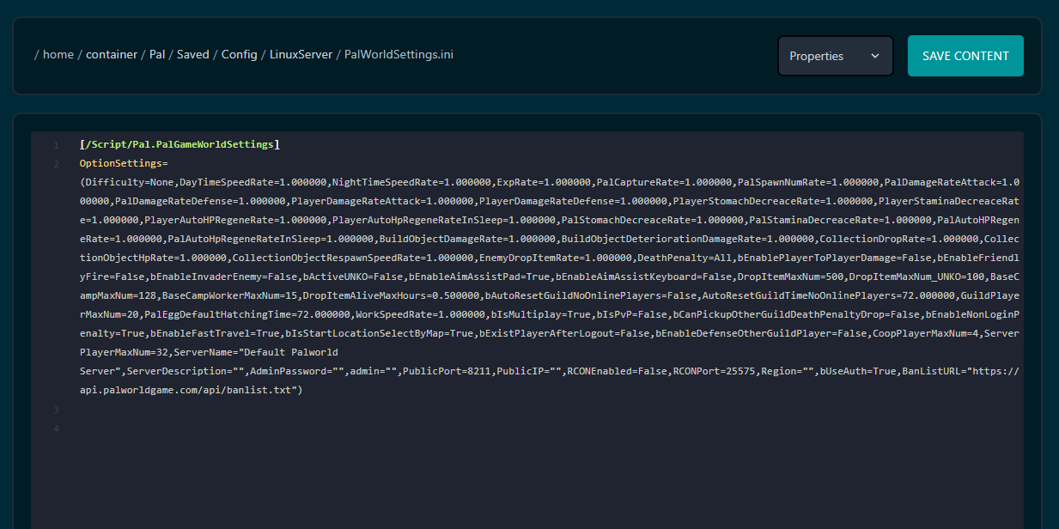Screen dimensions: 1059x529
Task: Click the ServerName="Default Palworld text
Action: (256, 352)
